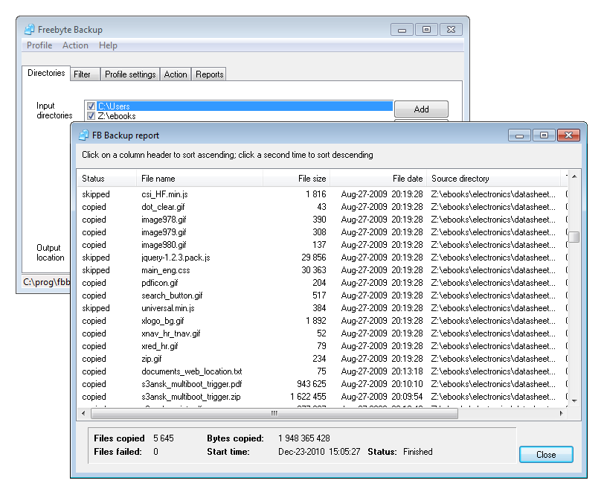The width and height of the screenshot is (604, 492).
Task: Switch to the Directories tab
Action: pos(46,73)
